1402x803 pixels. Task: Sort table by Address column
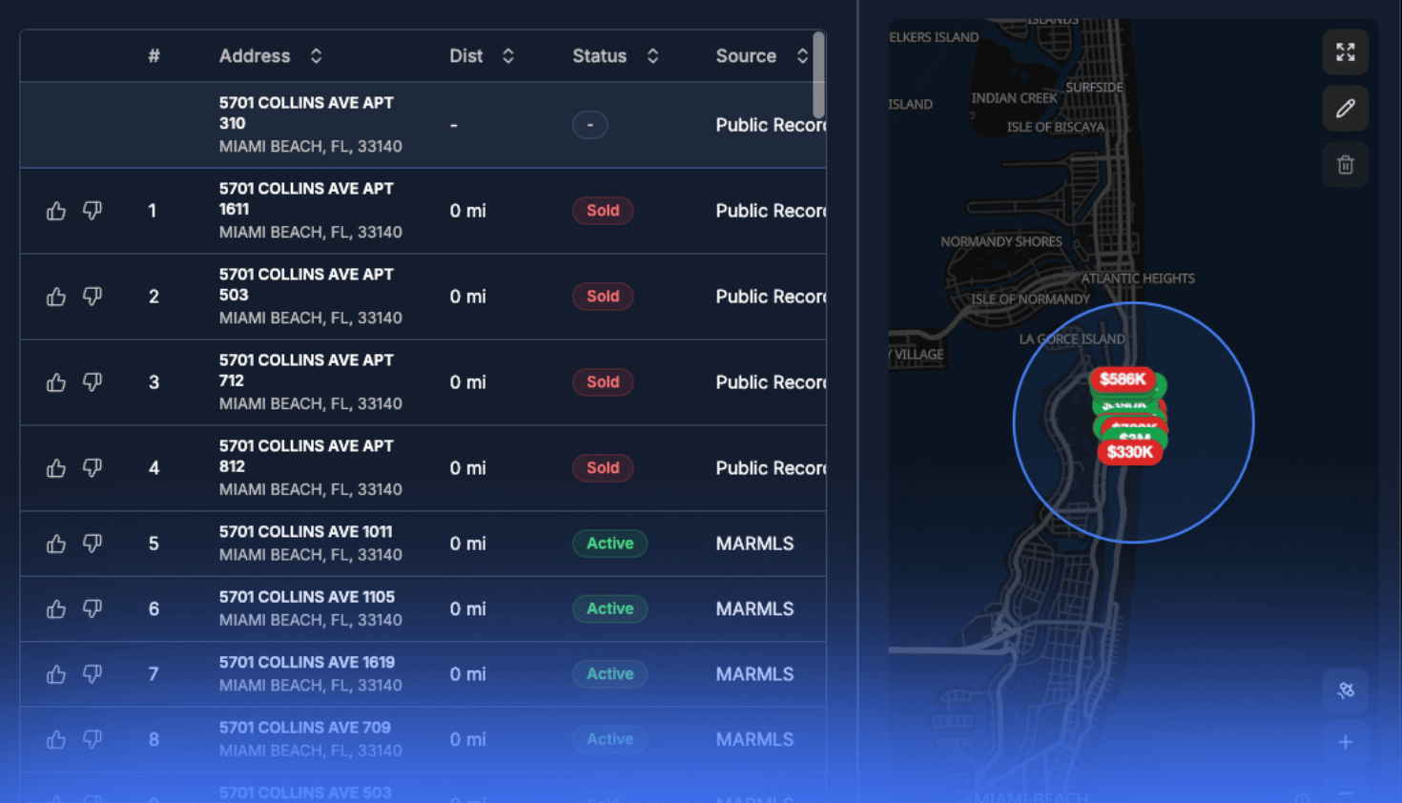pos(316,56)
